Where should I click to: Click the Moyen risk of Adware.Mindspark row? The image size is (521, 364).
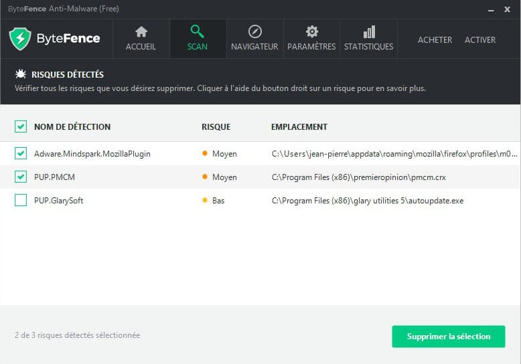pyautogui.click(x=224, y=154)
